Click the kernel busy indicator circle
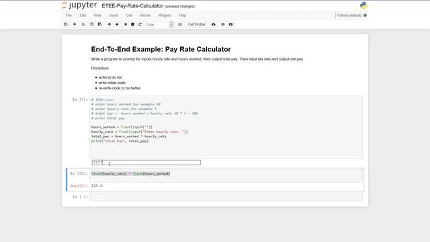Viewport: 430px width, 242px height. [x=365, y=15]
